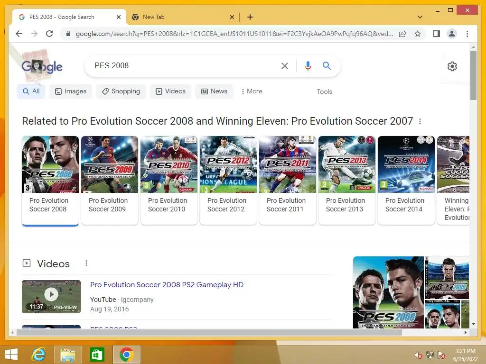
Task: Expand the More search filters
Action: pyautogui.click(x=252, y=91)
